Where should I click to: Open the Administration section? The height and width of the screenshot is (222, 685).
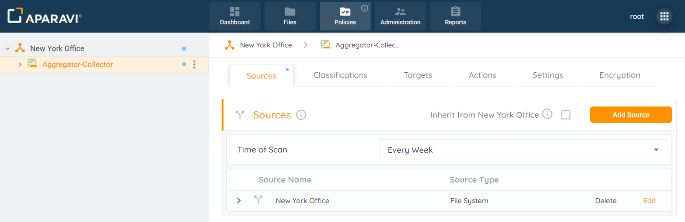400,16
